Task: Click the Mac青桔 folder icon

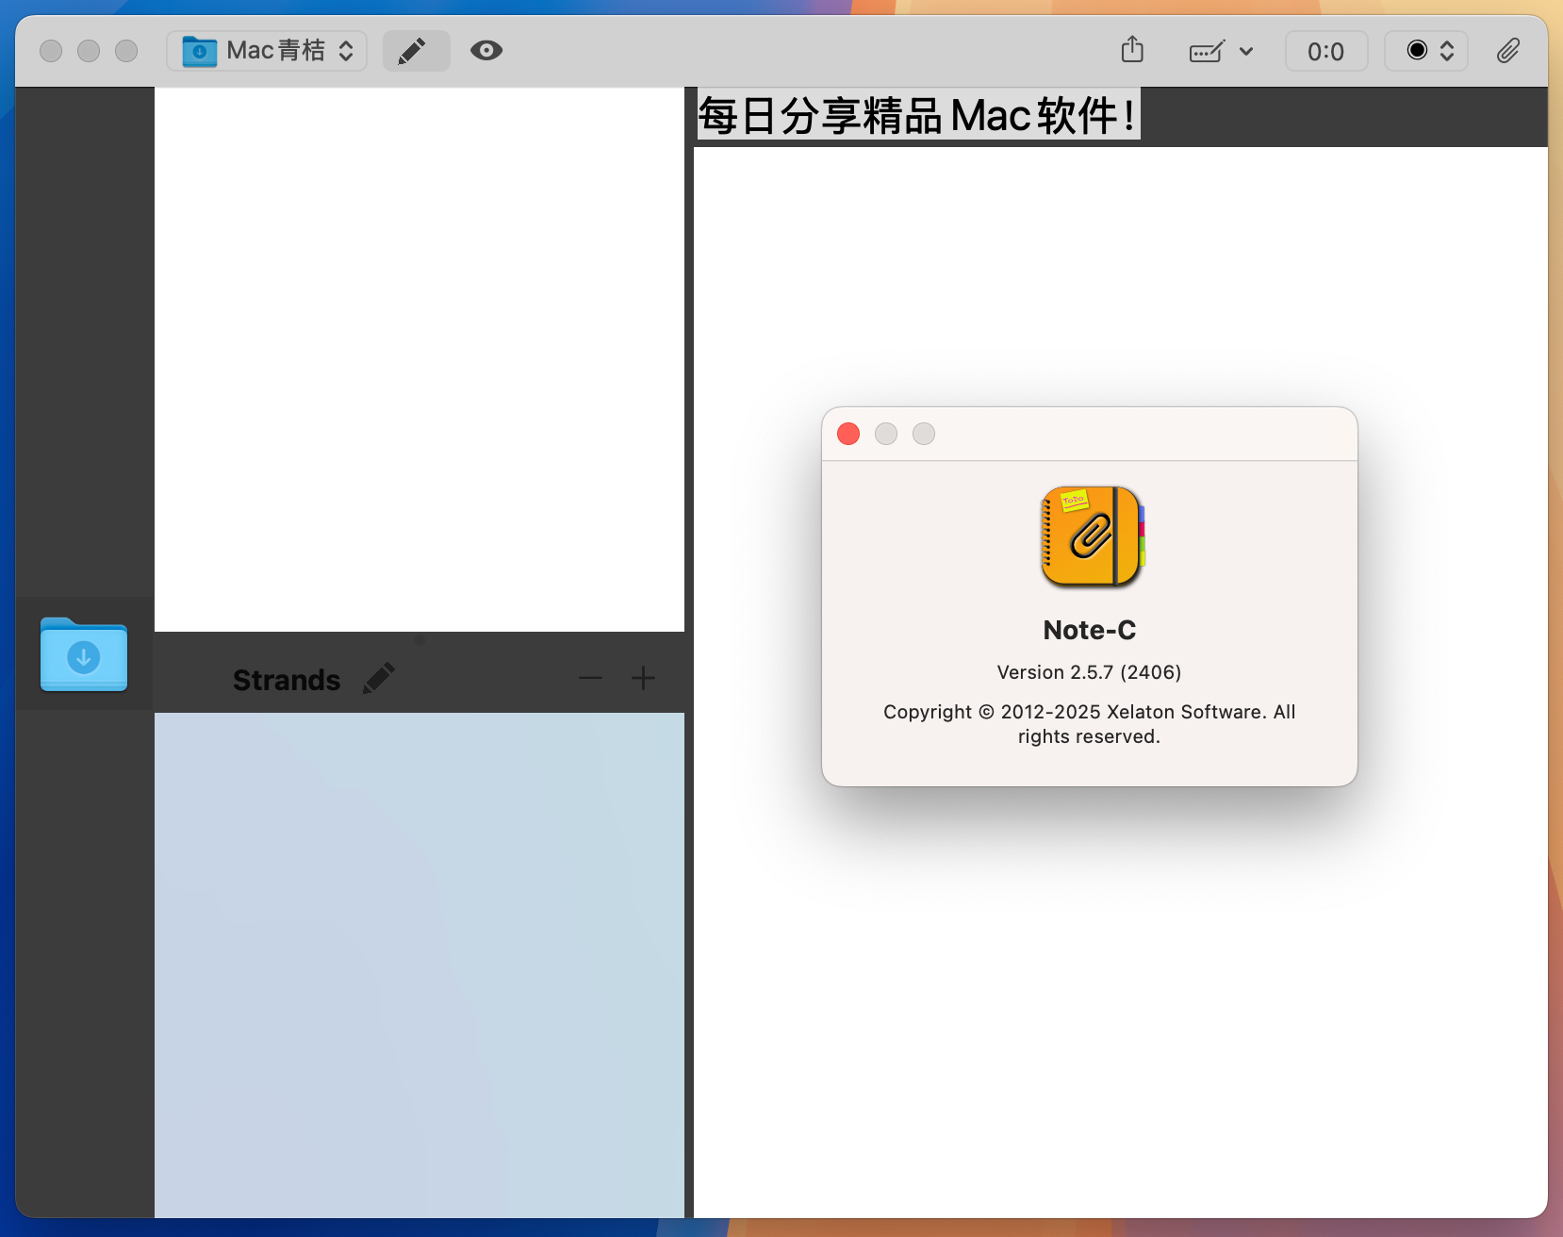Action: point(198,51)
